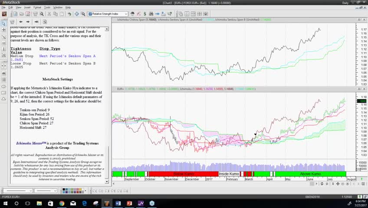Click the Expert Advisor hat icon
The width and height of the screenshot is (368, 208).
132,14
